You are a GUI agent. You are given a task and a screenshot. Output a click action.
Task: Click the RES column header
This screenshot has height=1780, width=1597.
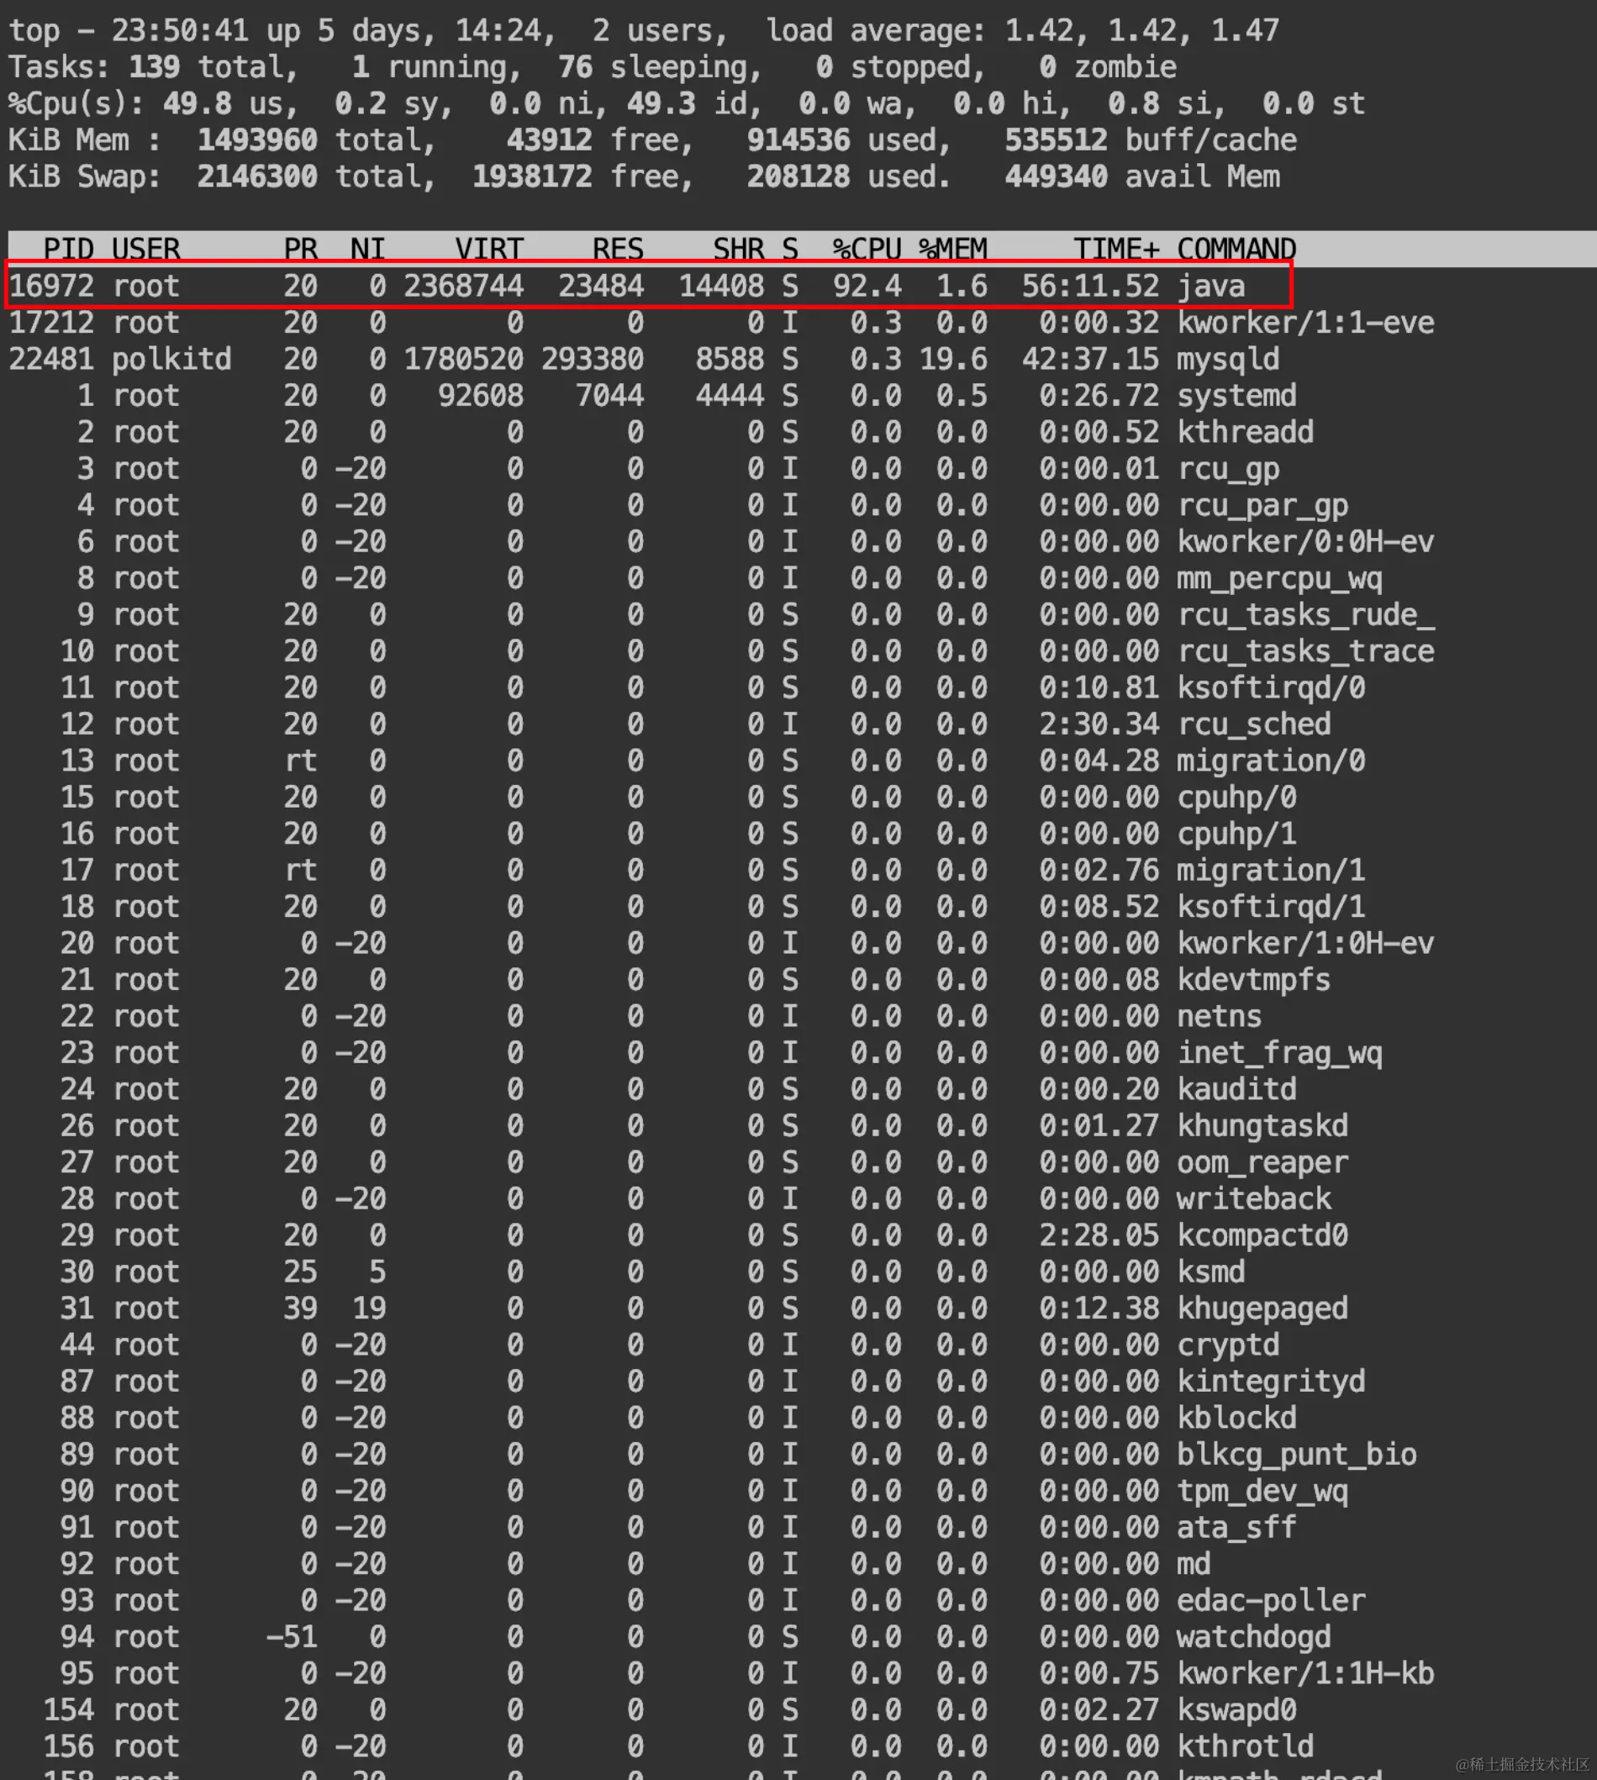pyautogui.click(x=618, y=249)
